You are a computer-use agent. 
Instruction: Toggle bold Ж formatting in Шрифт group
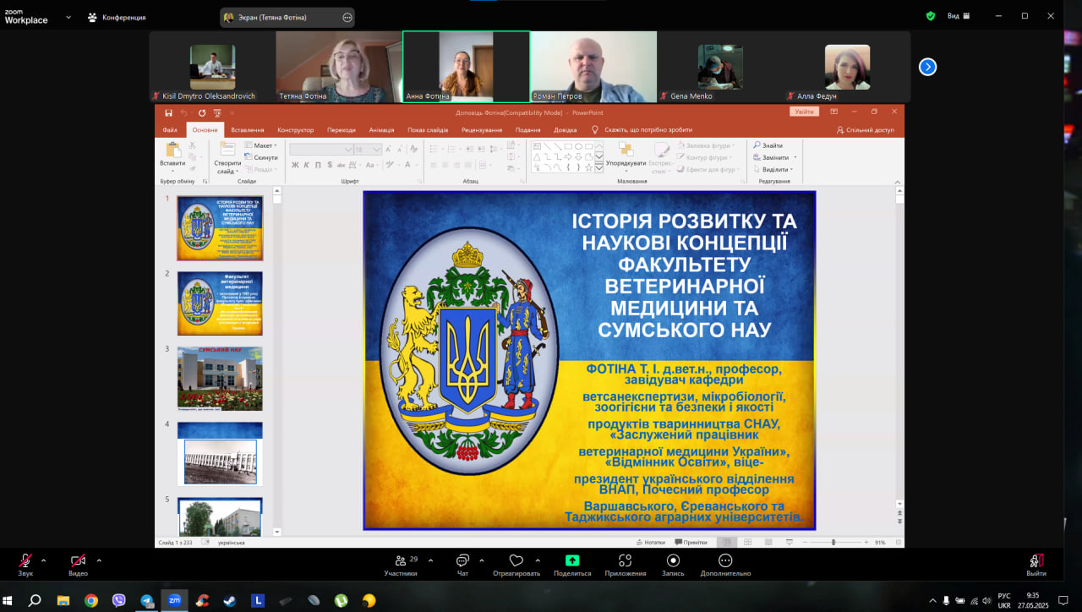[x=295, y=165]
